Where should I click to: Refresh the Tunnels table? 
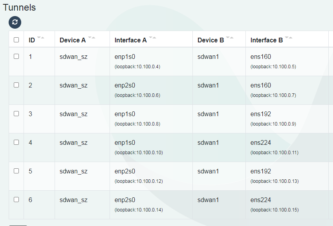point(15,22)
